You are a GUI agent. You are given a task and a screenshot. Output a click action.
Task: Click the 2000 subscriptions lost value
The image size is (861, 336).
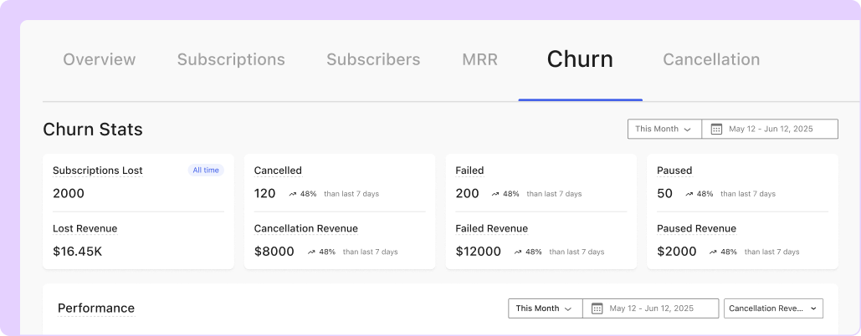click(x=69, y=193)
